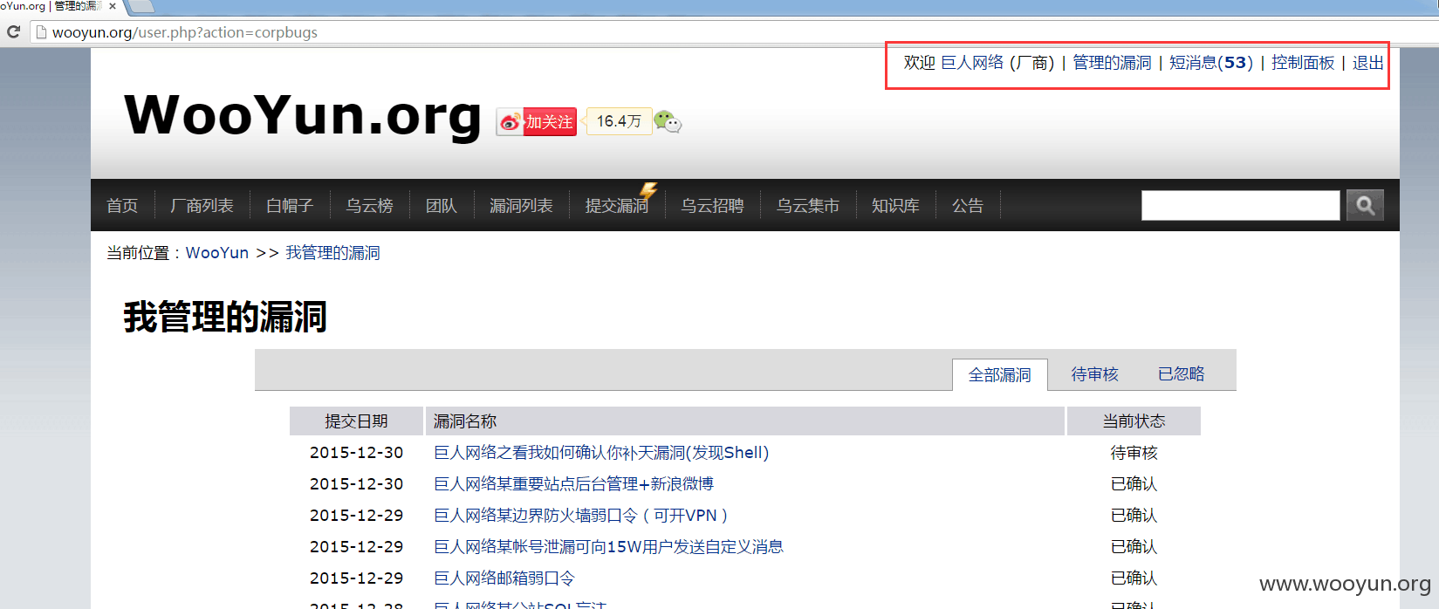
Task: Click WooYun breadcrumb link
Action: 217,253
